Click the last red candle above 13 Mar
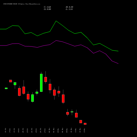The image size is (137, 137). pos(85,124)
